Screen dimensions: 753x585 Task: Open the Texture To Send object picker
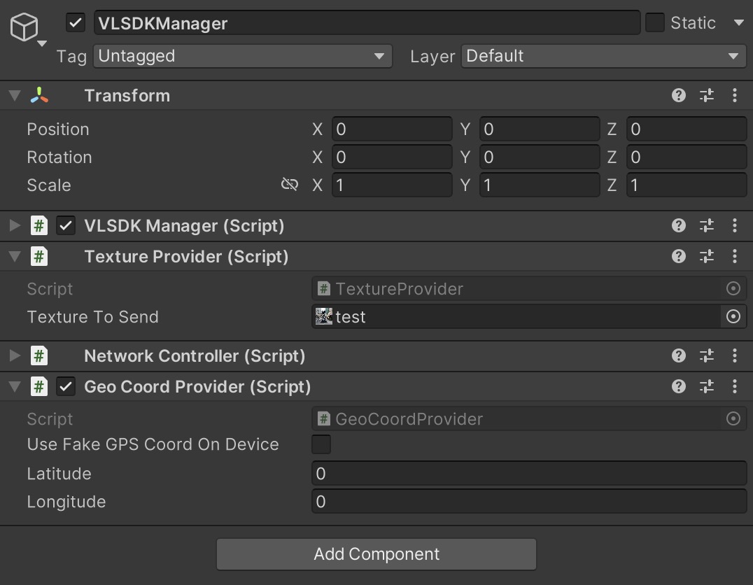click(733, 317)
